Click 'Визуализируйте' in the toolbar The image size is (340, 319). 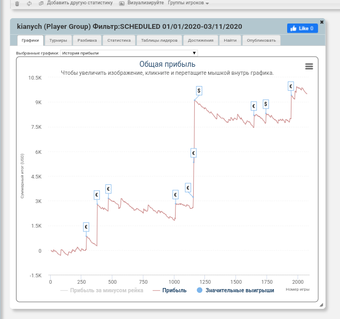146,3
